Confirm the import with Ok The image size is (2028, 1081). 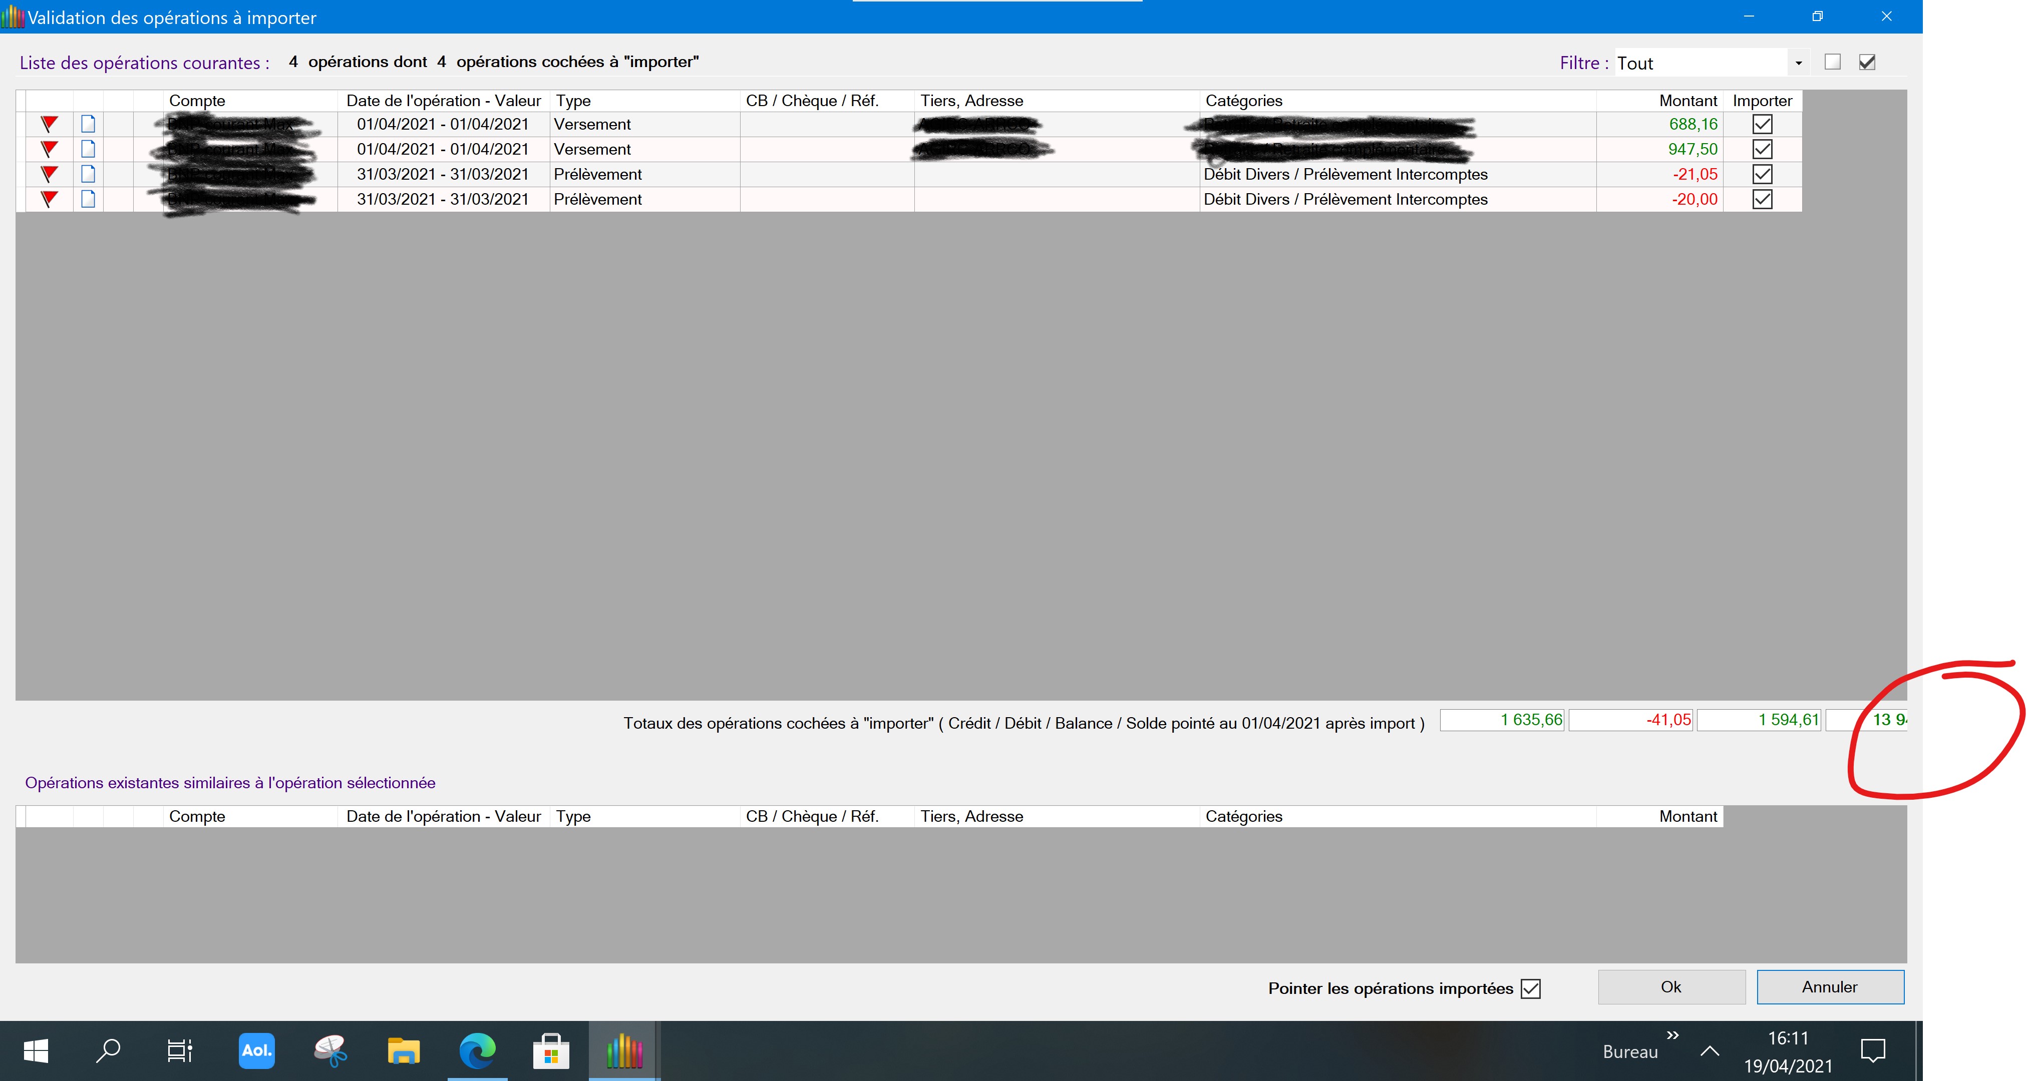click(x=1670, y=987)
